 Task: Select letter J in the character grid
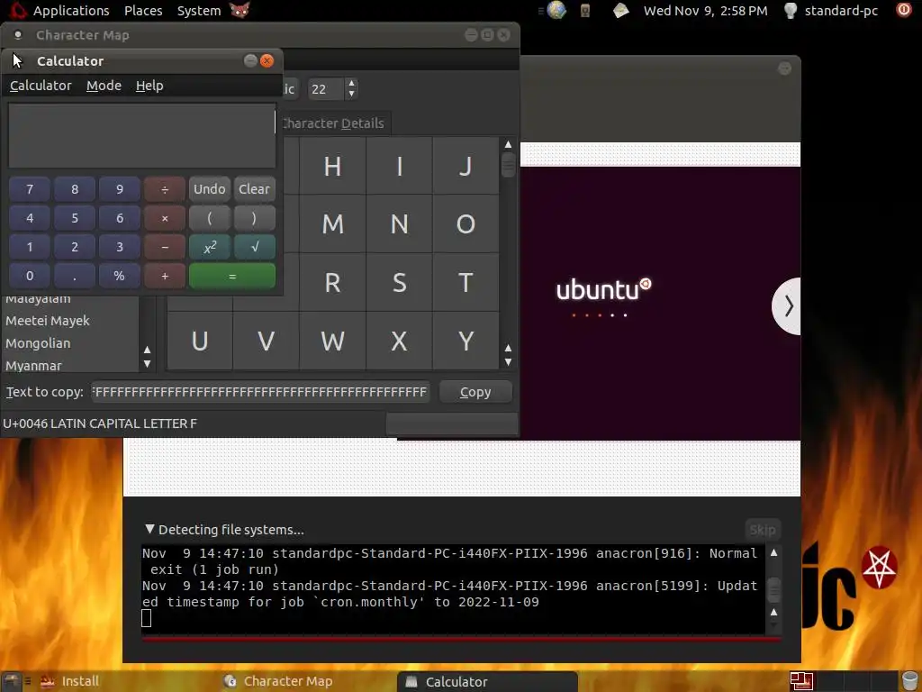[x=466, y=166]
